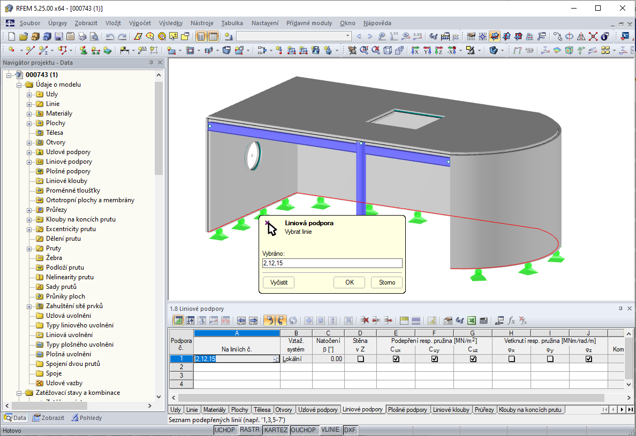Viewport: 636px width, 436px height.
Task: Switch to the Plošné podpory table tab
Action: click(407, 410)
